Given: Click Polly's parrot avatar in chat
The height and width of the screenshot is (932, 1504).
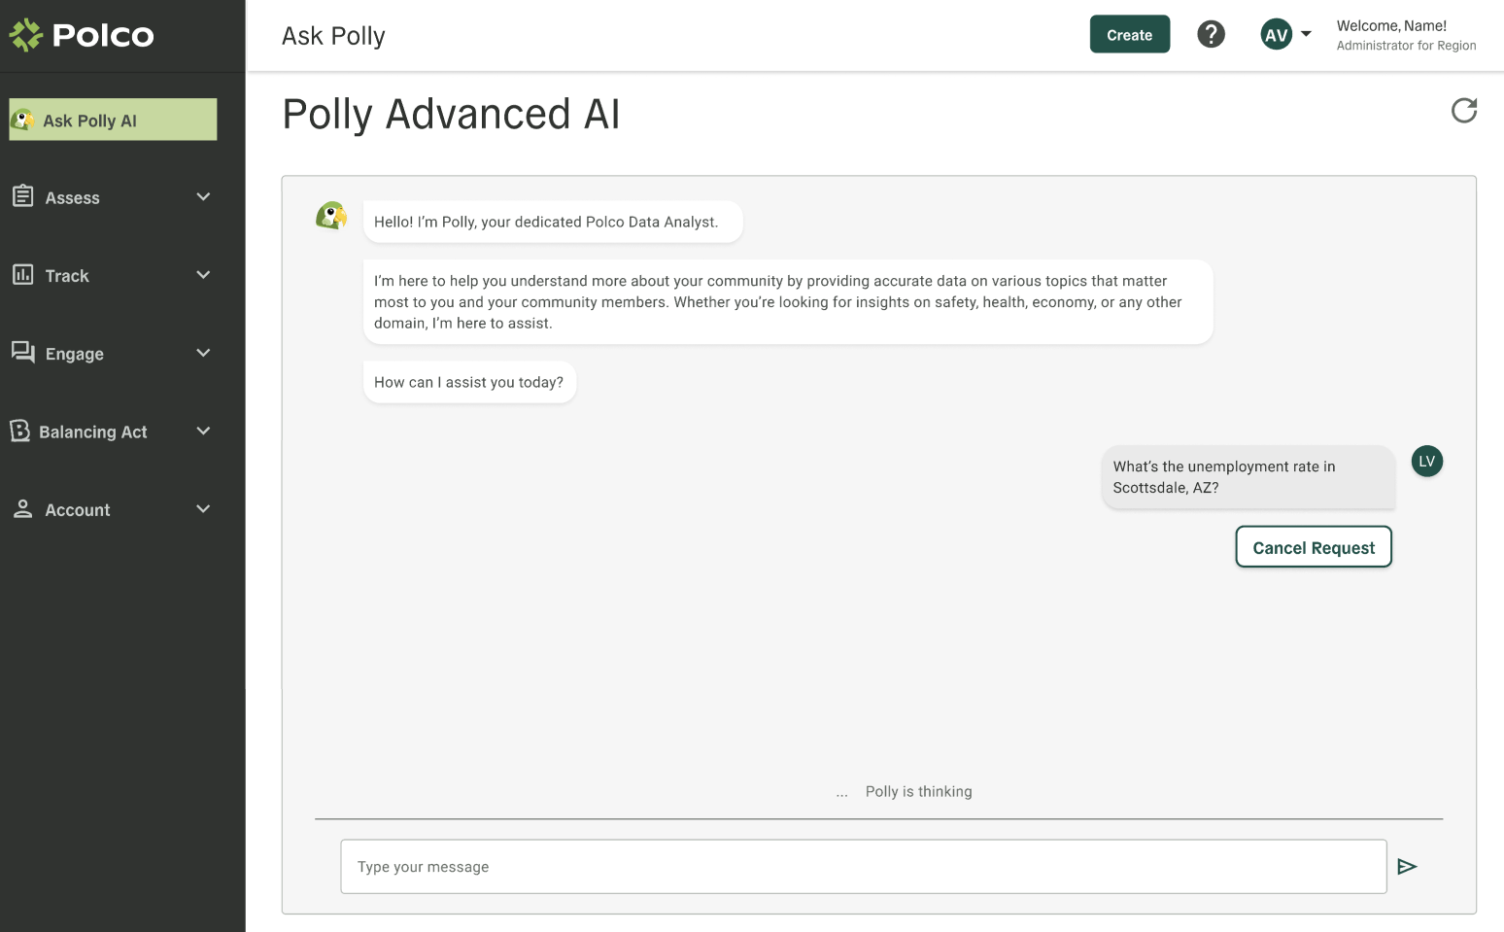Looking at the screenshot, I should (x=331, y=216).
